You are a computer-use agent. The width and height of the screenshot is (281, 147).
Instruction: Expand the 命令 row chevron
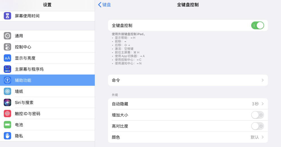click(262, 80)
